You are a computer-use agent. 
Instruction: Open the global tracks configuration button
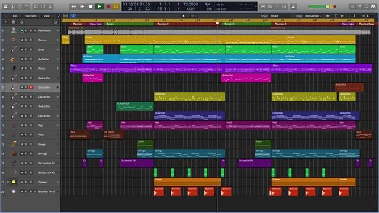55,22
